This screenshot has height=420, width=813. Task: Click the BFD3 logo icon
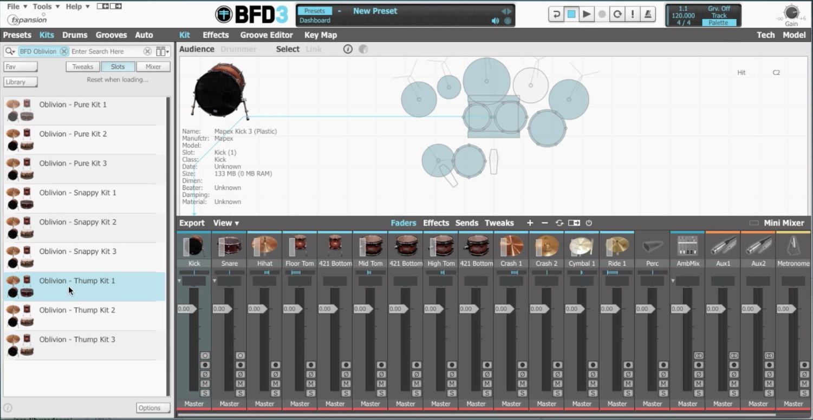point(225,14)
